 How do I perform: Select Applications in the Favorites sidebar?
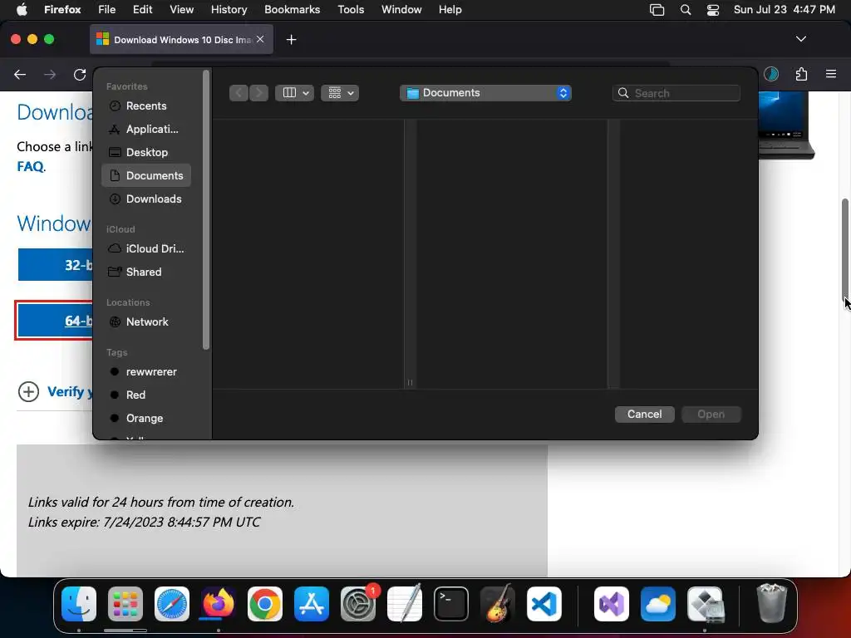tap(145, 129)
